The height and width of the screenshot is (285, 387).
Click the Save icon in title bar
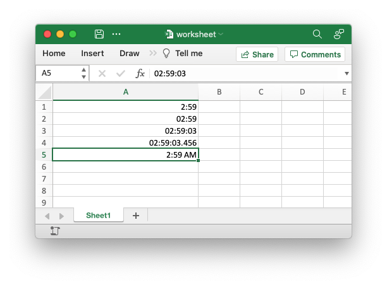point(99,34)
